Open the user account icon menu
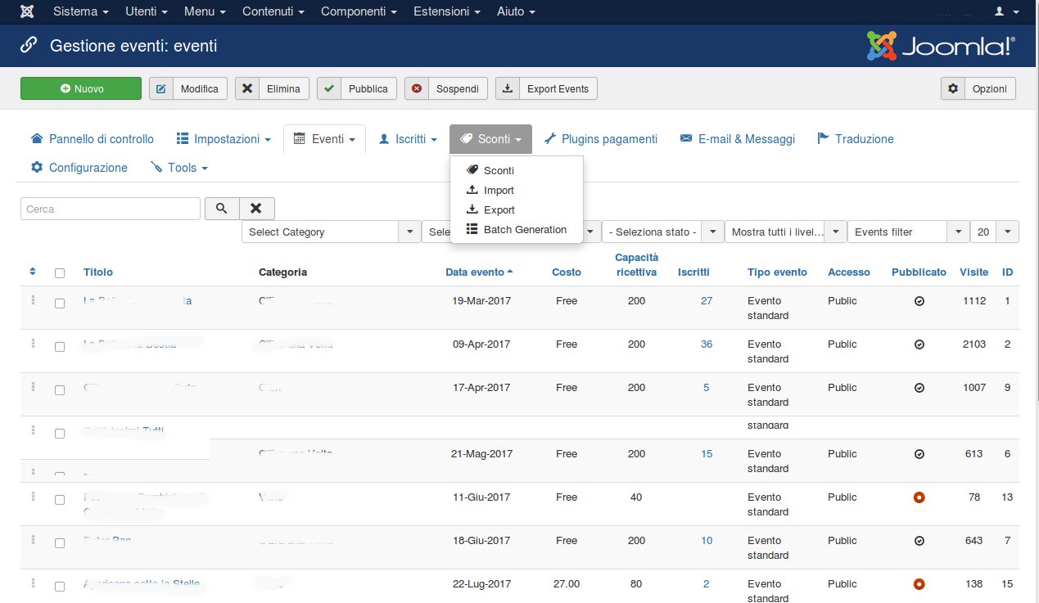1039x603 pixels. (1005, 12)
